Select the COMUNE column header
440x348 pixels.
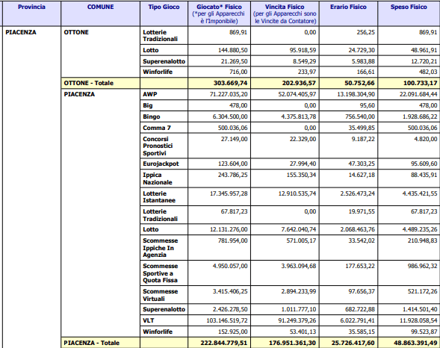[100, 13]
